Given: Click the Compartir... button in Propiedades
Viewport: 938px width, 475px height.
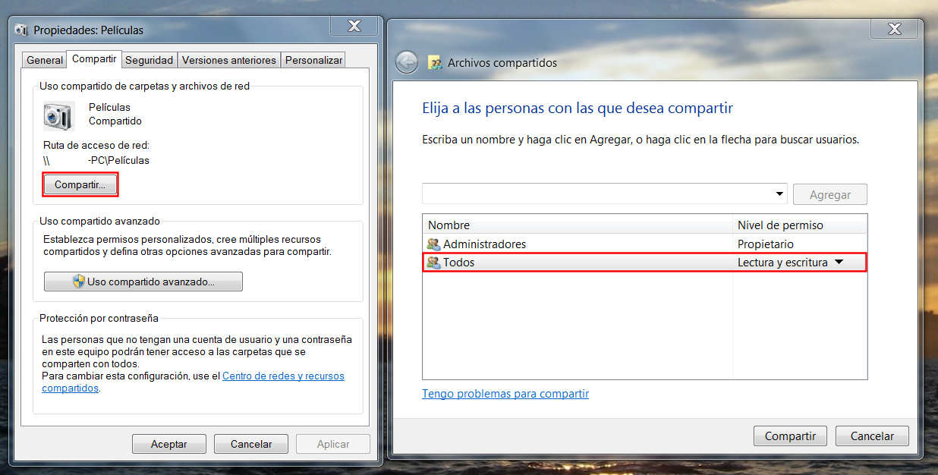Looking at the screenshot, I should click(80, 184).
